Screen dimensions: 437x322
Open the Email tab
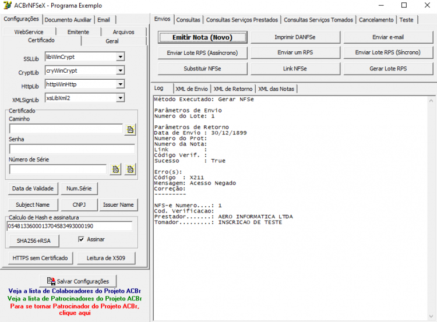[104, 20]
